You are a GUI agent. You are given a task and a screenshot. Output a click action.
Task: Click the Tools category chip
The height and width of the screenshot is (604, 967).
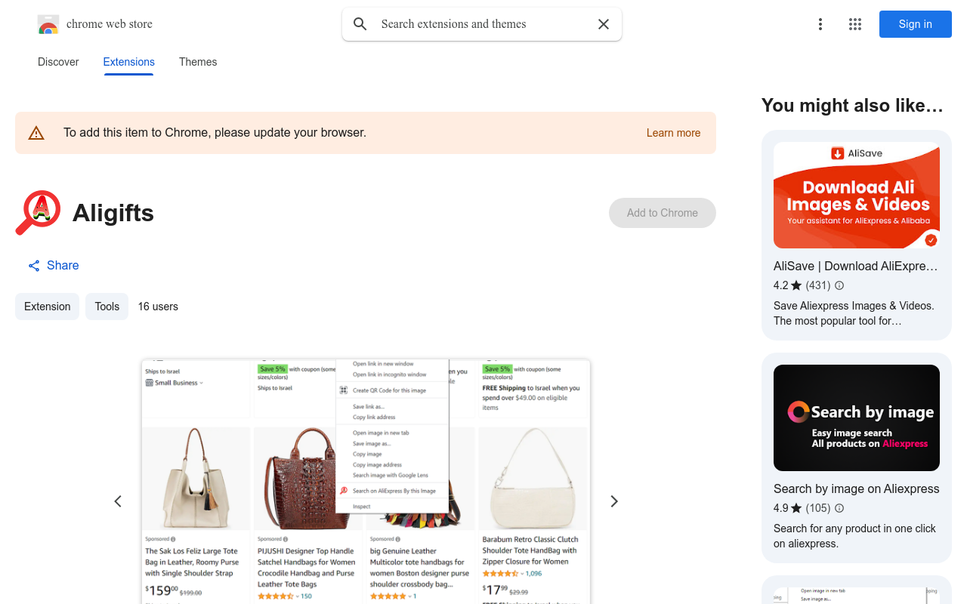click(107, 307)
